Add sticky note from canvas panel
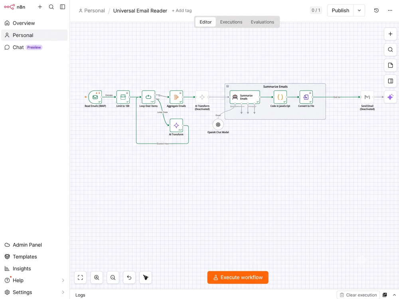 390,65
